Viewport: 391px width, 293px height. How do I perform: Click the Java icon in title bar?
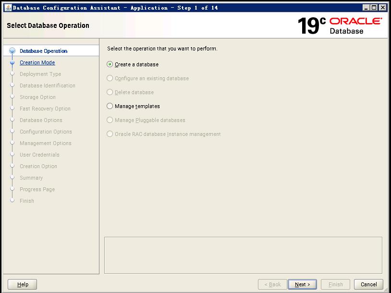(8, 8)
